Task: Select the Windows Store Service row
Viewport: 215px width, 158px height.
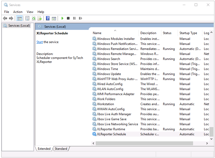Action: (x=150, y=64)
